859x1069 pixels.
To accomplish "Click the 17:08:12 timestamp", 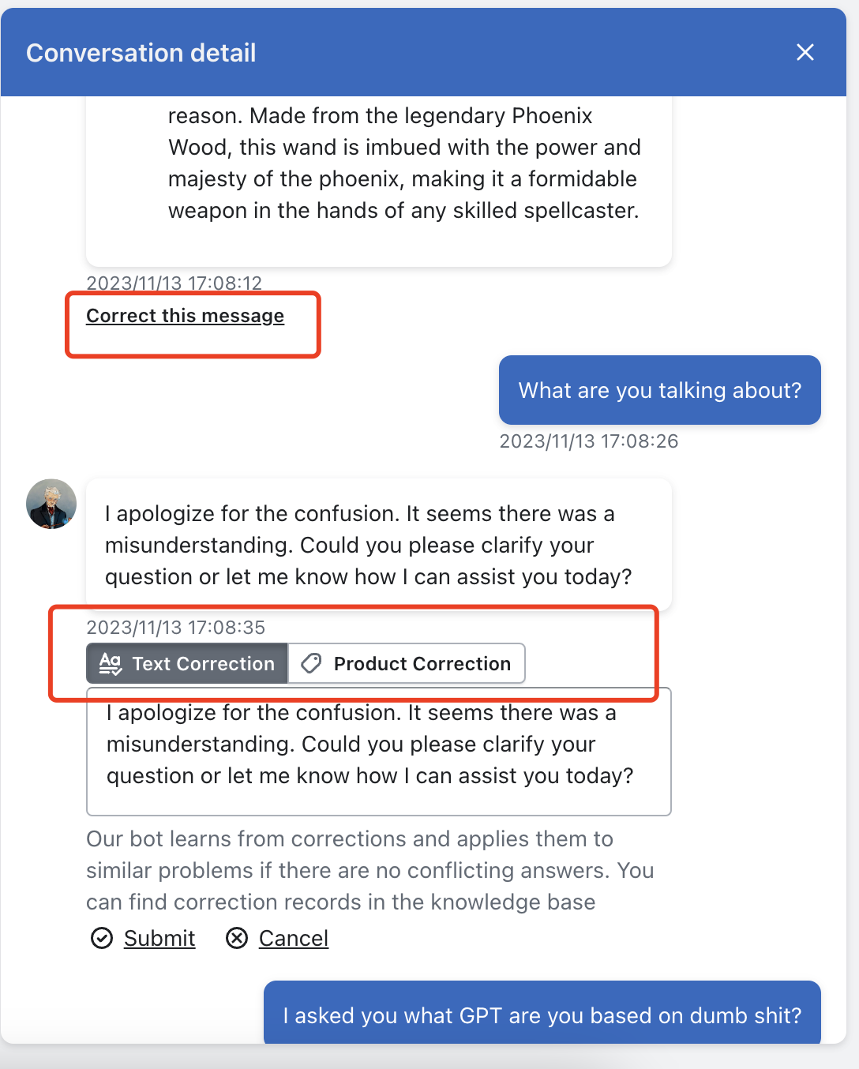I will 174,283.
